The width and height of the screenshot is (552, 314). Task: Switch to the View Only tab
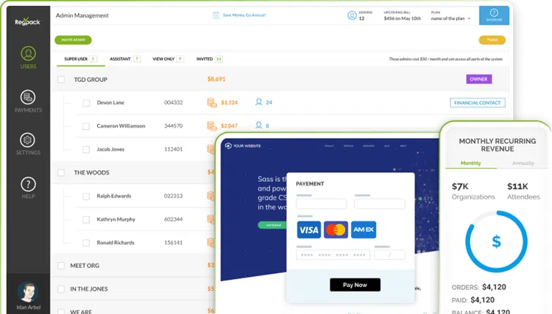click(x=163, y=58)
